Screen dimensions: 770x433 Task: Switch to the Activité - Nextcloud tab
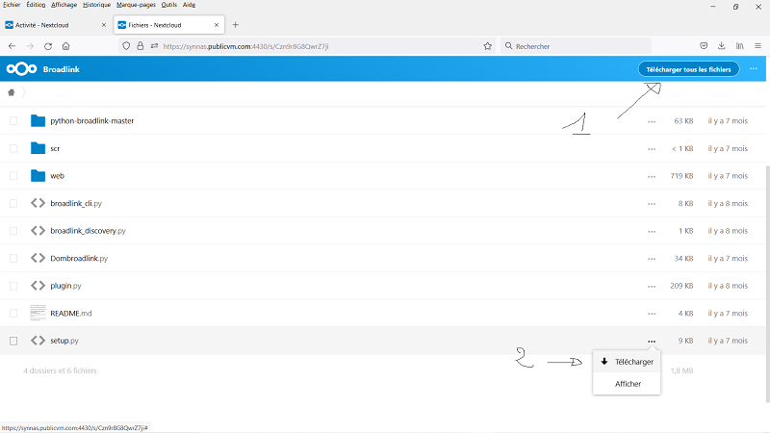pyautogui.click(x=55, y=25)
